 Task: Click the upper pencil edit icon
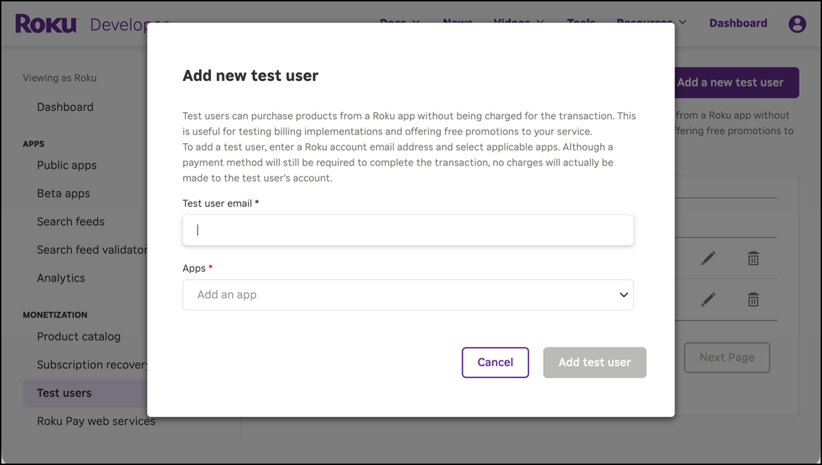708,258
